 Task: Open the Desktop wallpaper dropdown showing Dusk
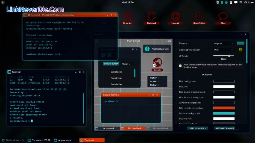click(x=223, y=50)
